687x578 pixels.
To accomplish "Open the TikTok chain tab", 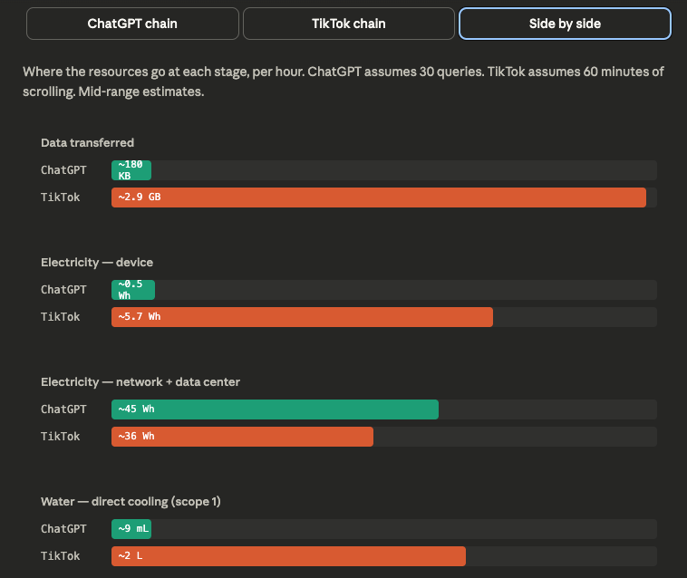I will [349, 24].
